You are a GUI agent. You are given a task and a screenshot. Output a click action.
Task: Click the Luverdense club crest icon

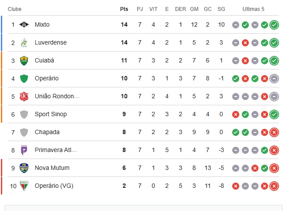point(24,42)
